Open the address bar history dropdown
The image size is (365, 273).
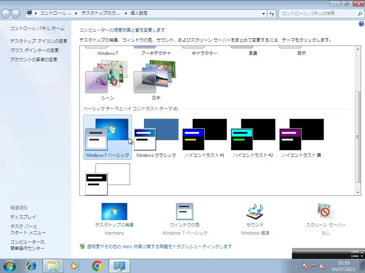(263, 14)
